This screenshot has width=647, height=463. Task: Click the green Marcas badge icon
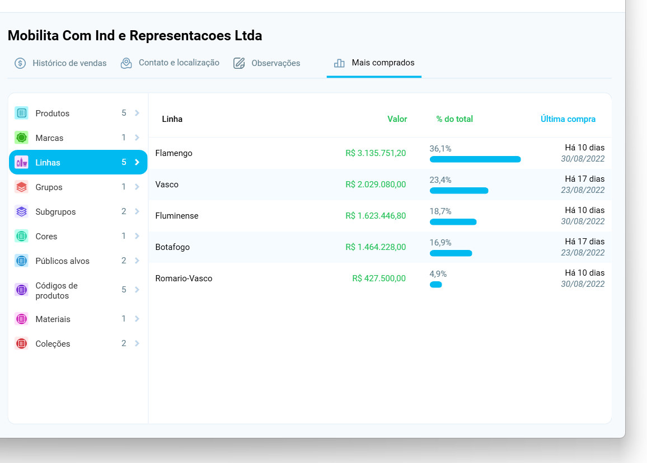pos(21,138)
